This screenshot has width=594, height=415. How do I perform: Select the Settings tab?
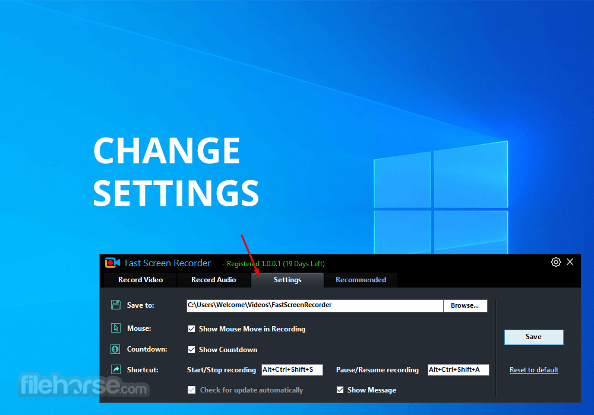[x=287, y=280]
